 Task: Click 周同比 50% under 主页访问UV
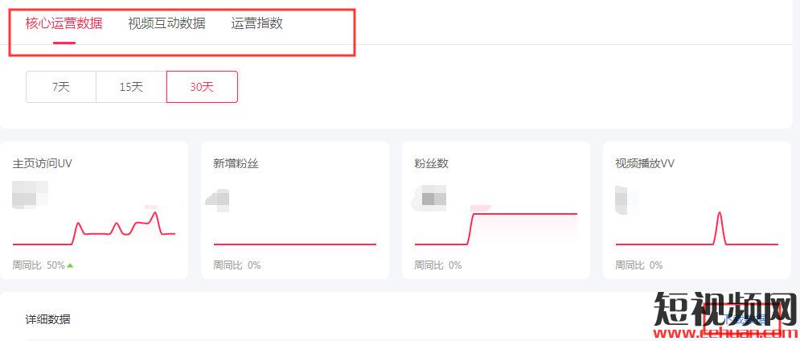39,265
